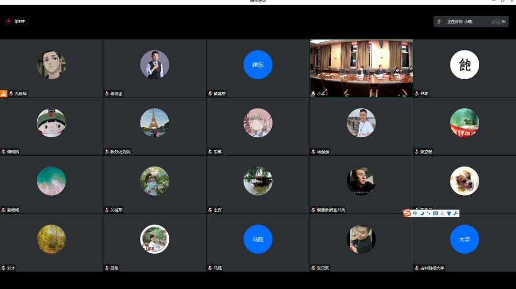Click the muted mic icon beside 王辉

point(210,210)
